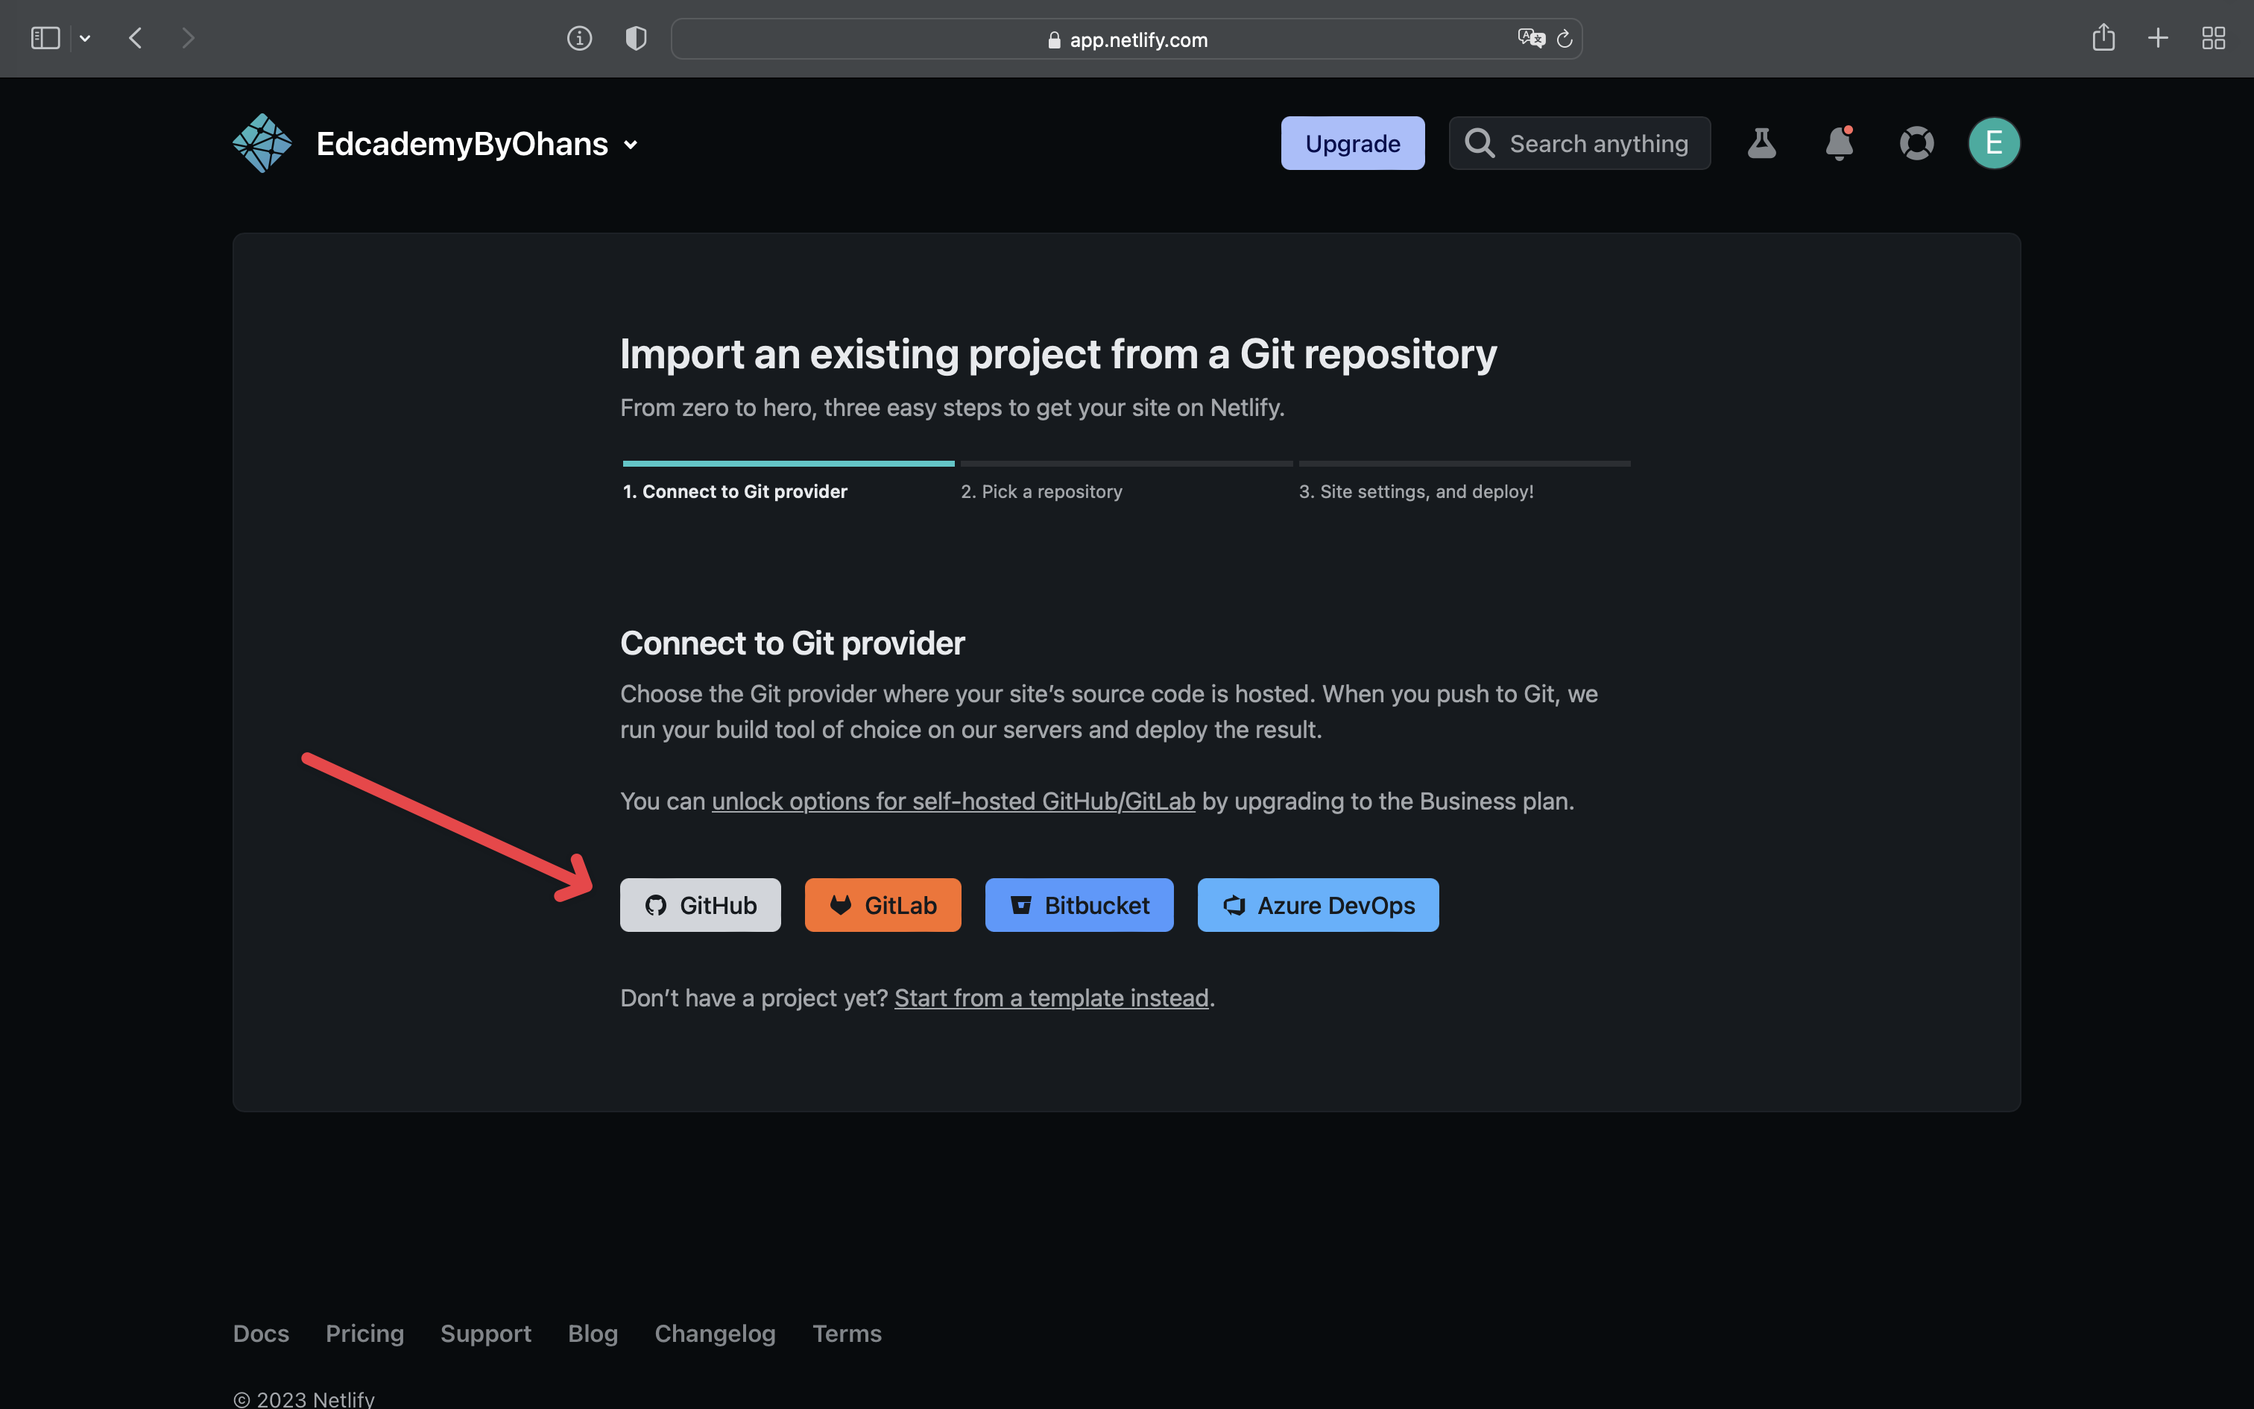Visit the Pricing footer link
2254x1409 pixels.
(364, 1333)
